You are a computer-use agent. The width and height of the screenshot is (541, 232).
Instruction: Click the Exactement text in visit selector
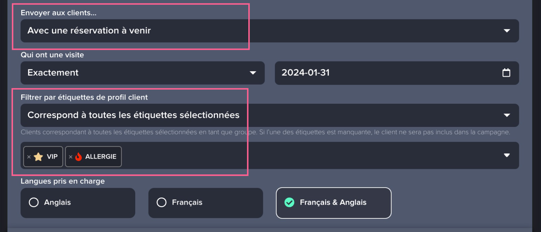(x=53, y=73)
